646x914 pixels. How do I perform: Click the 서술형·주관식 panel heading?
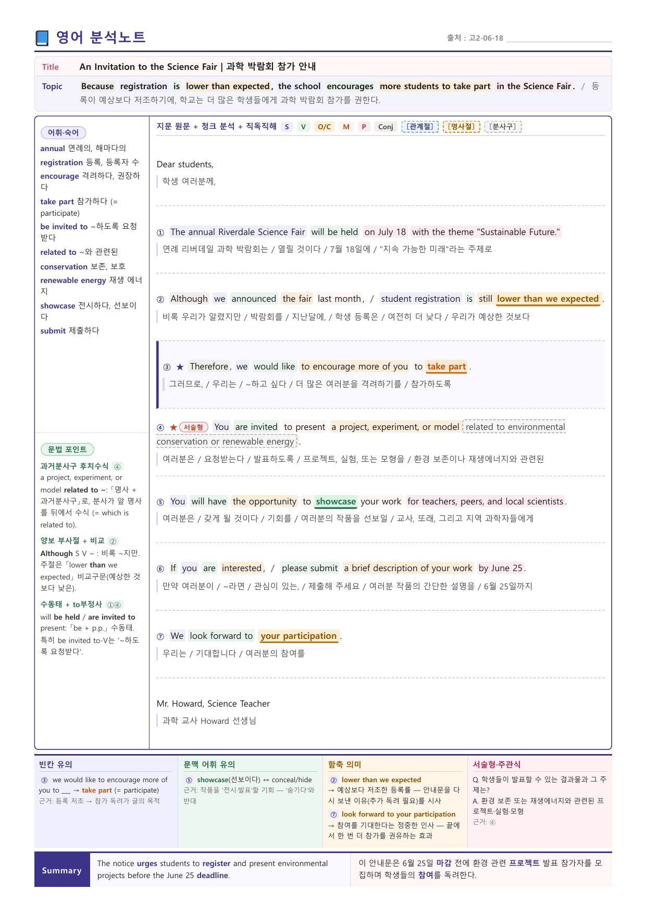[x=496, y=764]
